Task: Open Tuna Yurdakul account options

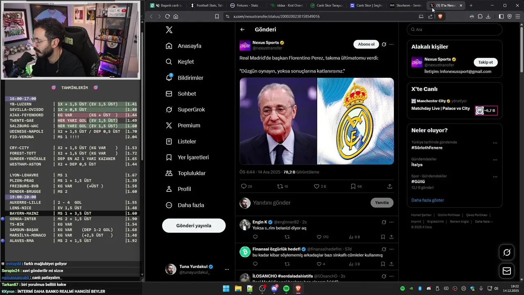Action: pos(227,269)
